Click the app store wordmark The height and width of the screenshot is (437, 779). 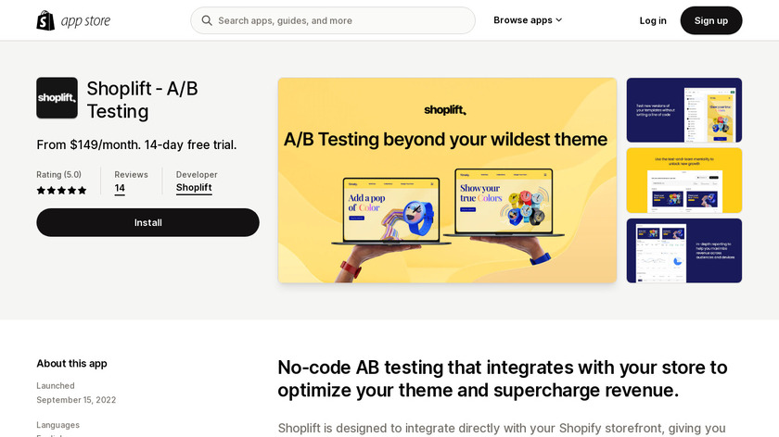(x=84, y=20)
